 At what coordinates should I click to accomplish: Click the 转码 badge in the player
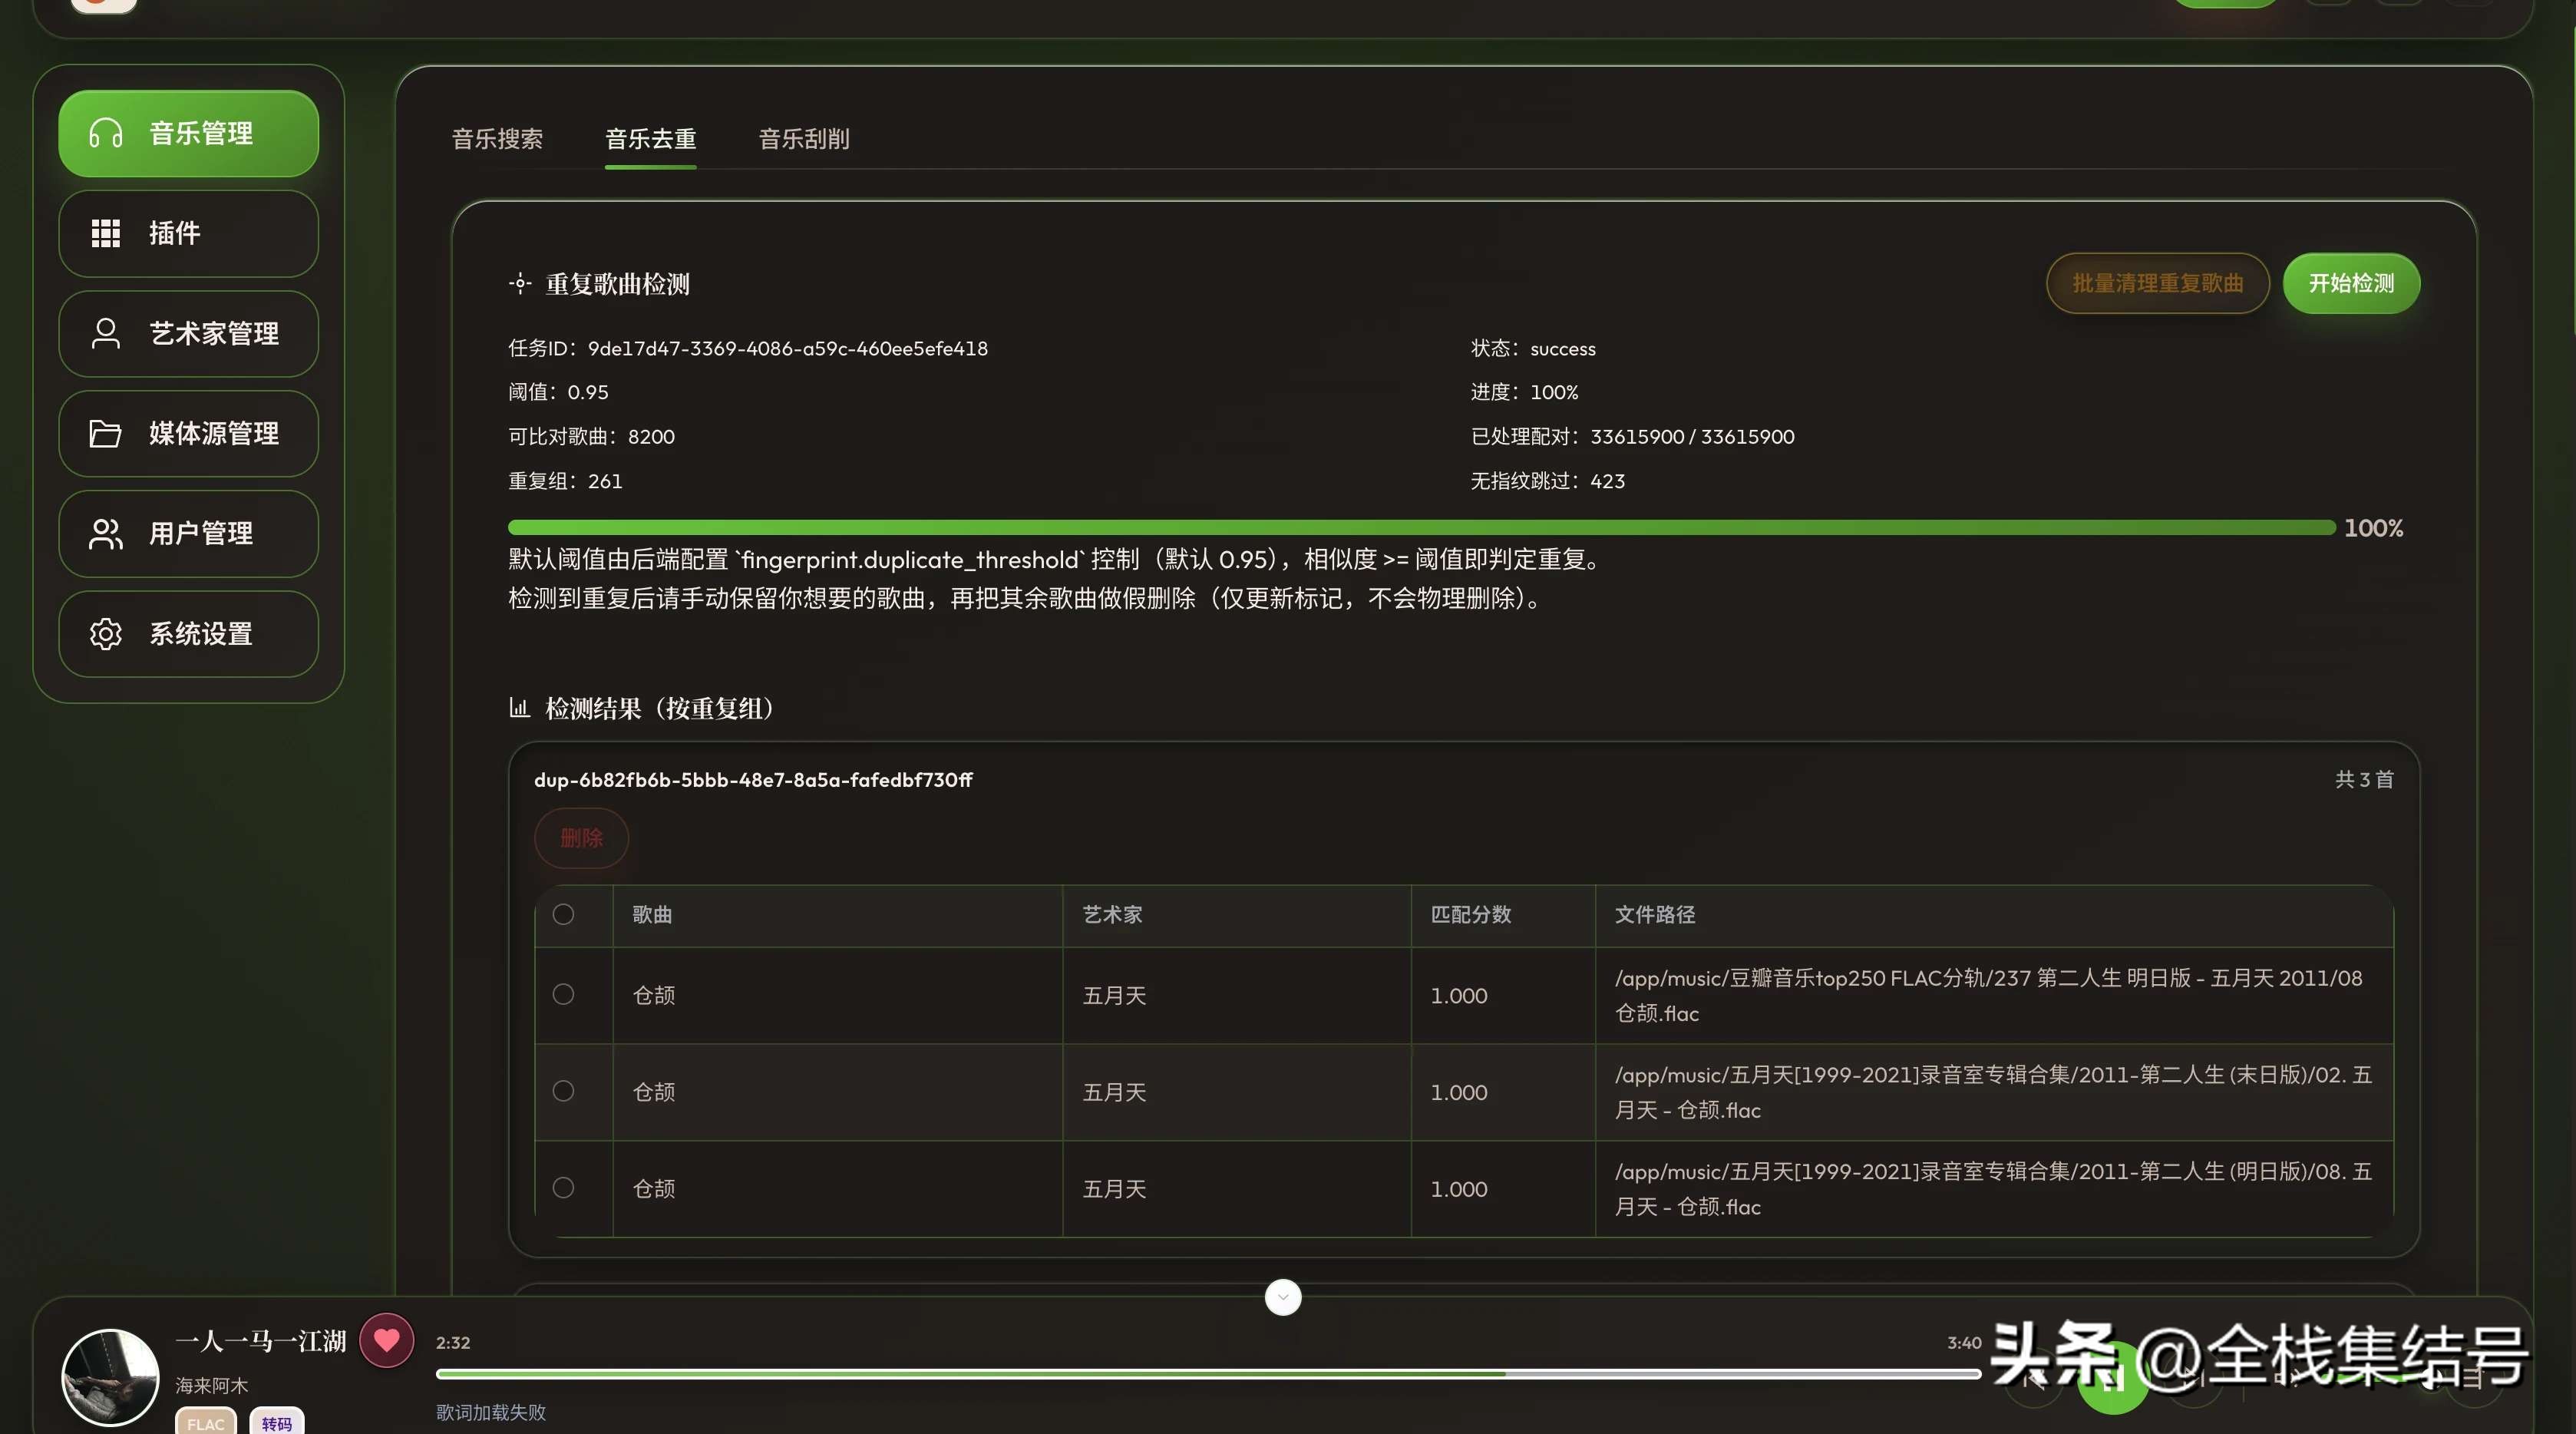tap(277, 1422)
